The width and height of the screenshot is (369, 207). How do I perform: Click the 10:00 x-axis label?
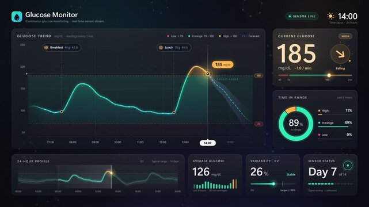117,142
